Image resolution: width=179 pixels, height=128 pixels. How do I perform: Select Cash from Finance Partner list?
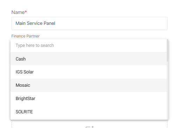click(x=88, y=59)
